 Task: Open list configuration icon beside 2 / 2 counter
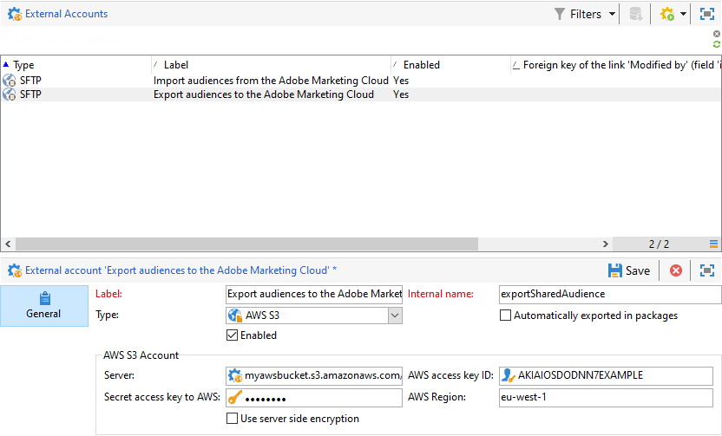tap(713, 244)
